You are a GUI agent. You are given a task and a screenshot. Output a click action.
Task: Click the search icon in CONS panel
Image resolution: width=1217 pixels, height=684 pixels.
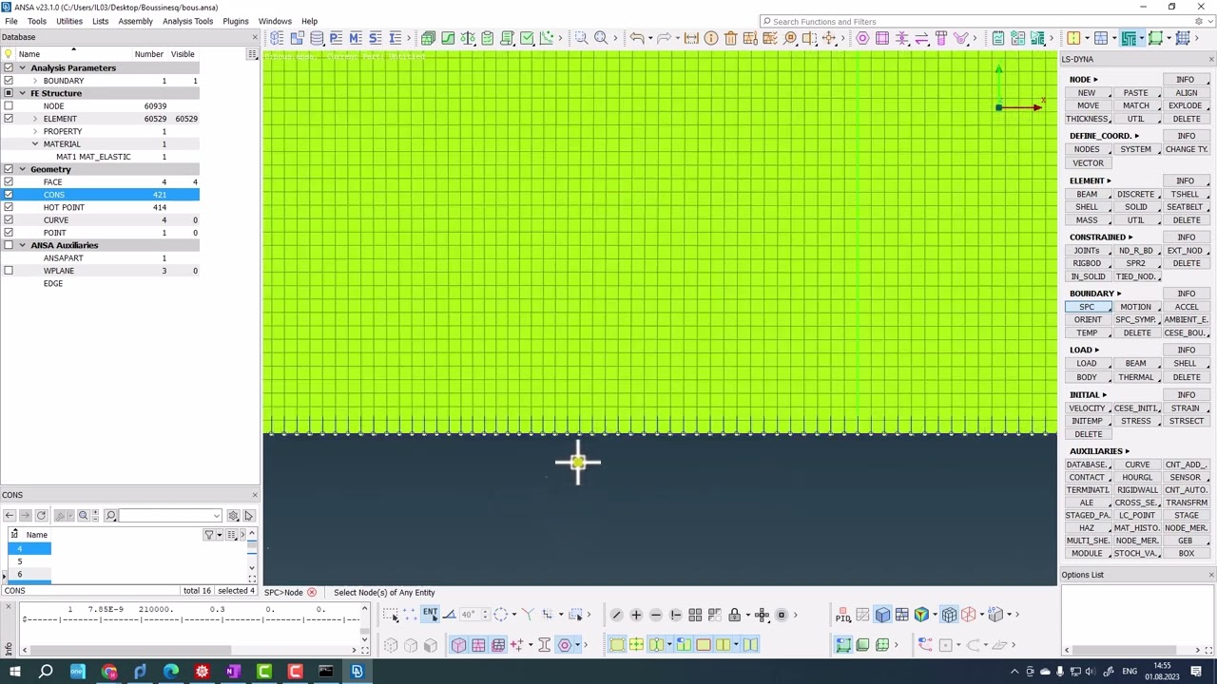click(x=110, y=515)
